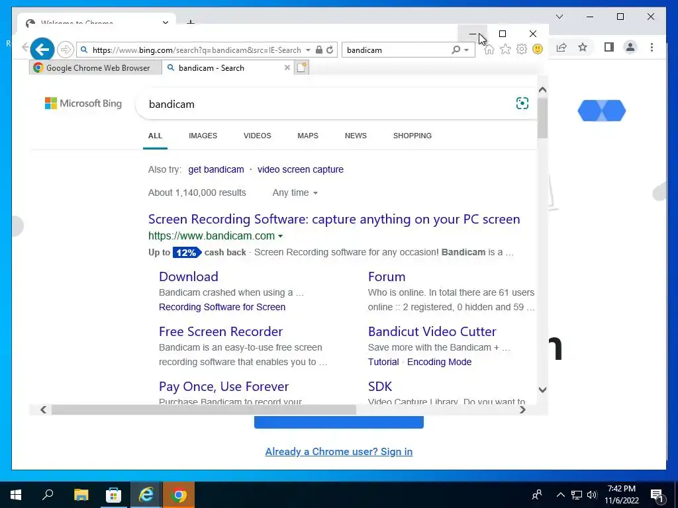
Task: Click the taskbar search magnifier
Action: pos(48,495)
